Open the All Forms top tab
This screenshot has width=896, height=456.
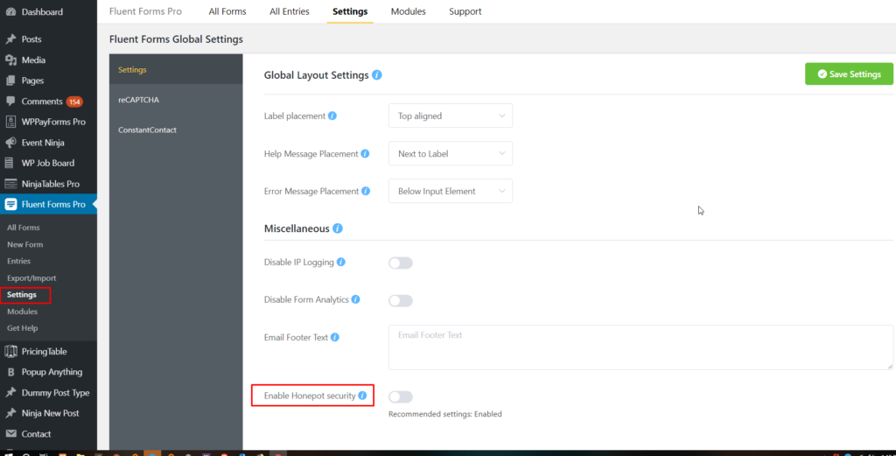(227, 11)
